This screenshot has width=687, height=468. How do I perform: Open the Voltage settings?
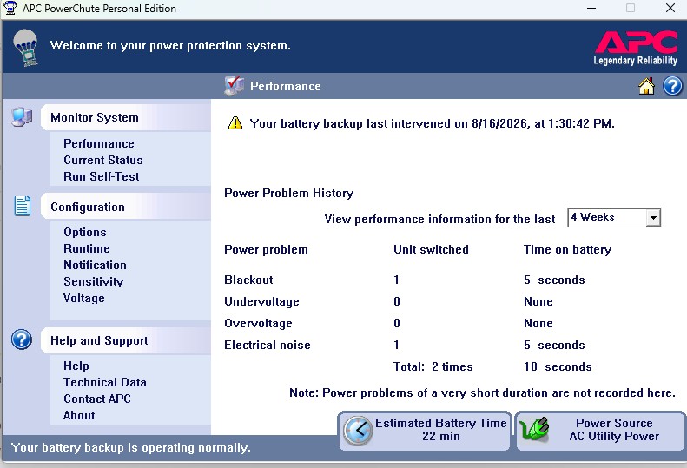click(84, 298)
